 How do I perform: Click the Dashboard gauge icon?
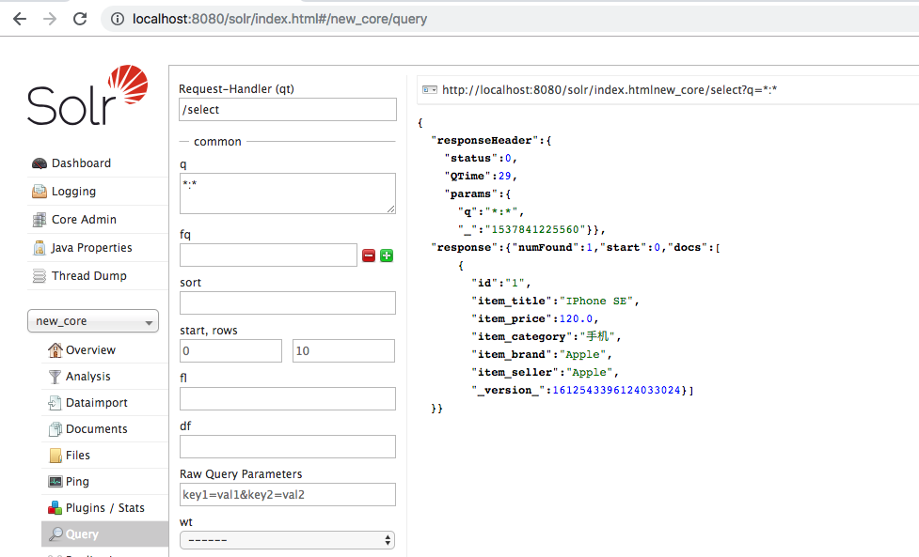pos(40,163)
